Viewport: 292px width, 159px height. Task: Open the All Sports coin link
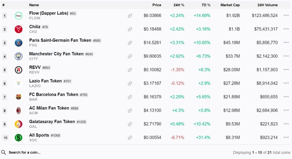click(39, 135)
